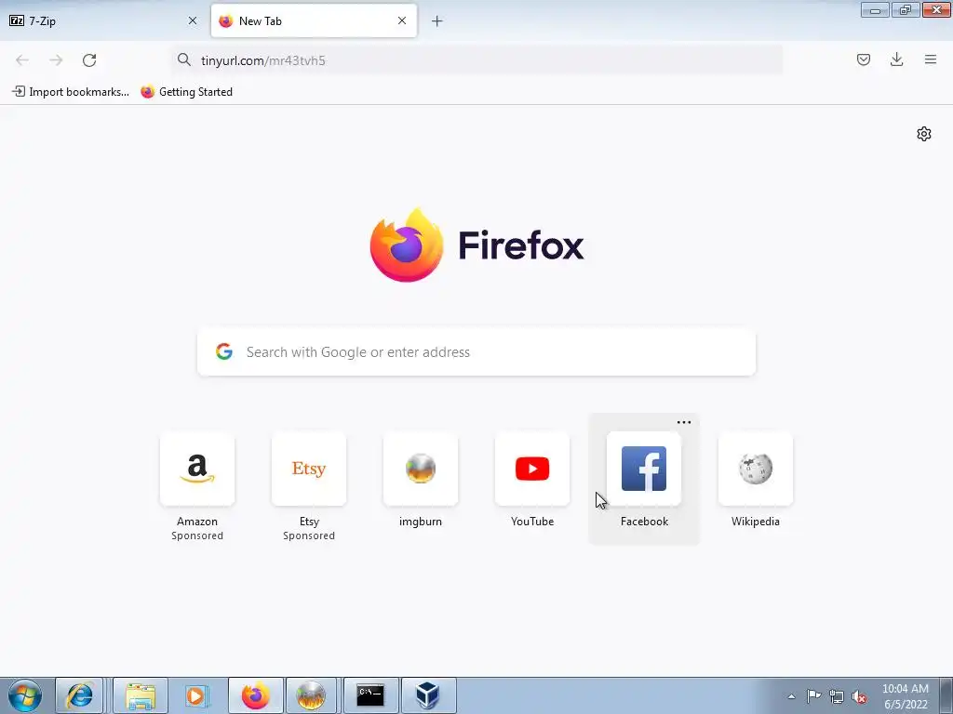The width and height of the screenshot is (953, 714).
Task: Open the Firefox application menu
Action: point(931,59)
